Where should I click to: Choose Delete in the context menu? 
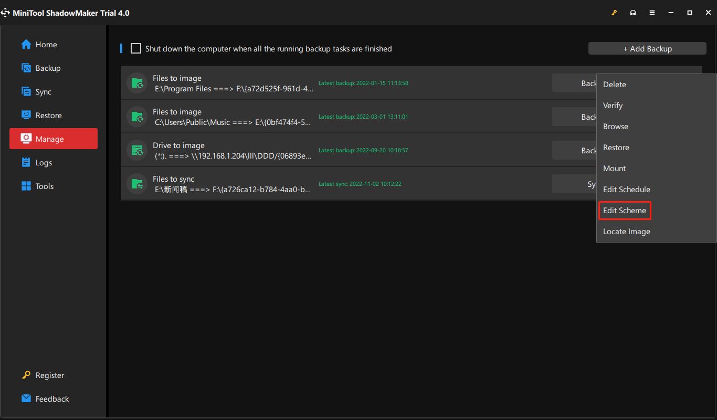click(x=614, y=85)
